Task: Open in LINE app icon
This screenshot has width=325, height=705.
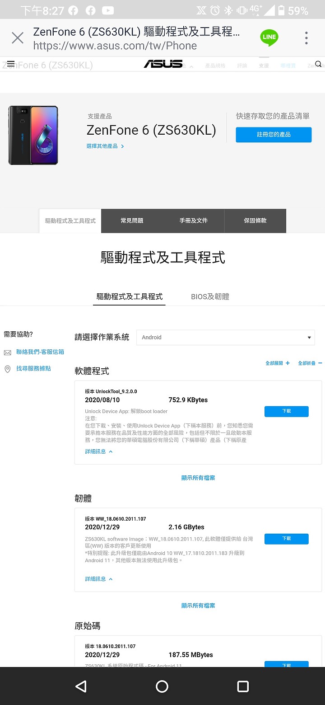Action: (269, 38)
